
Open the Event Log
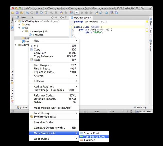pos(140,107)
